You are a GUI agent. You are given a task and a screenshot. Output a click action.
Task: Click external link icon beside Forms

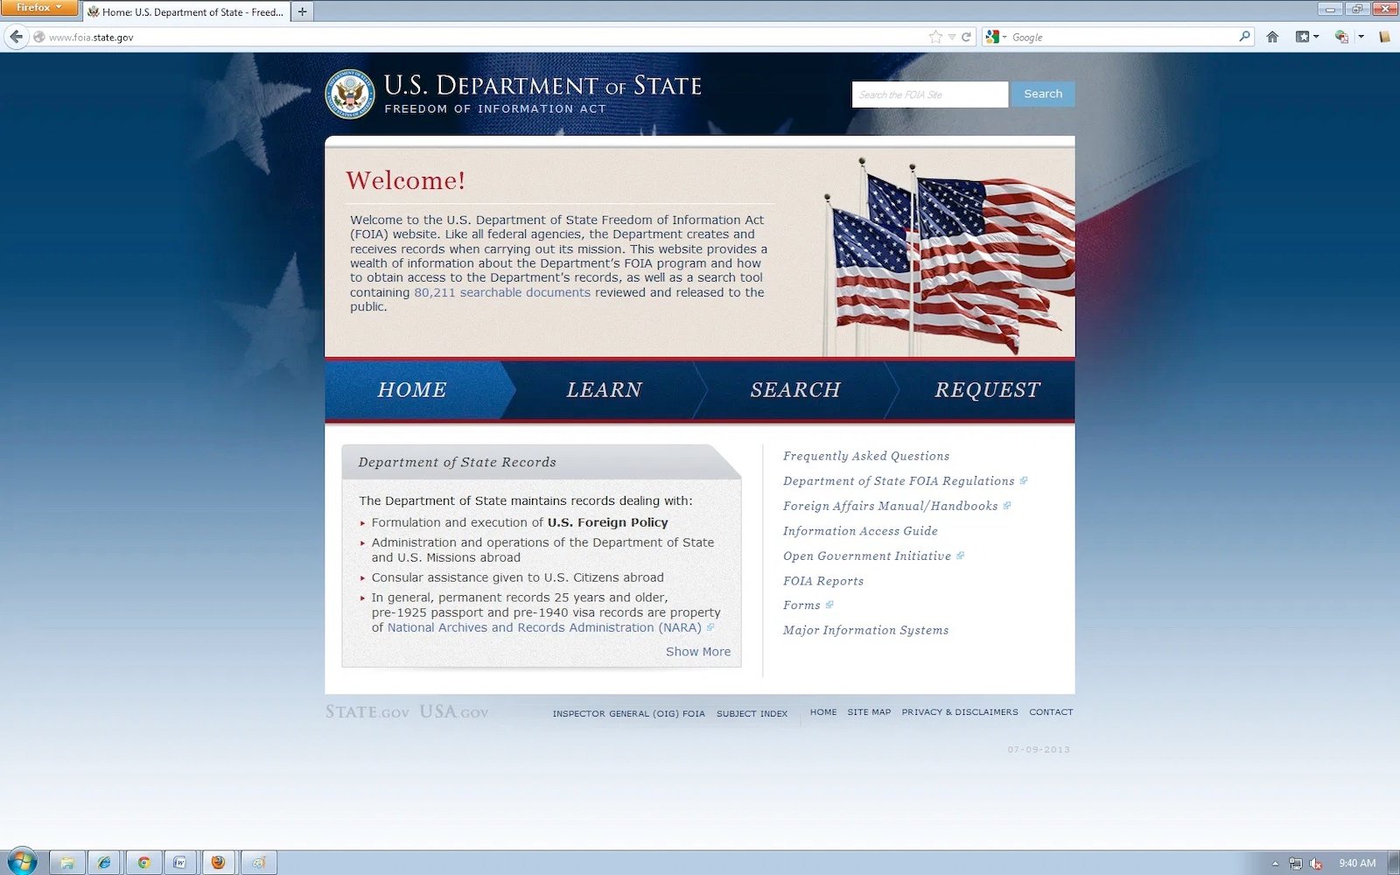click(x=829, y=605)
